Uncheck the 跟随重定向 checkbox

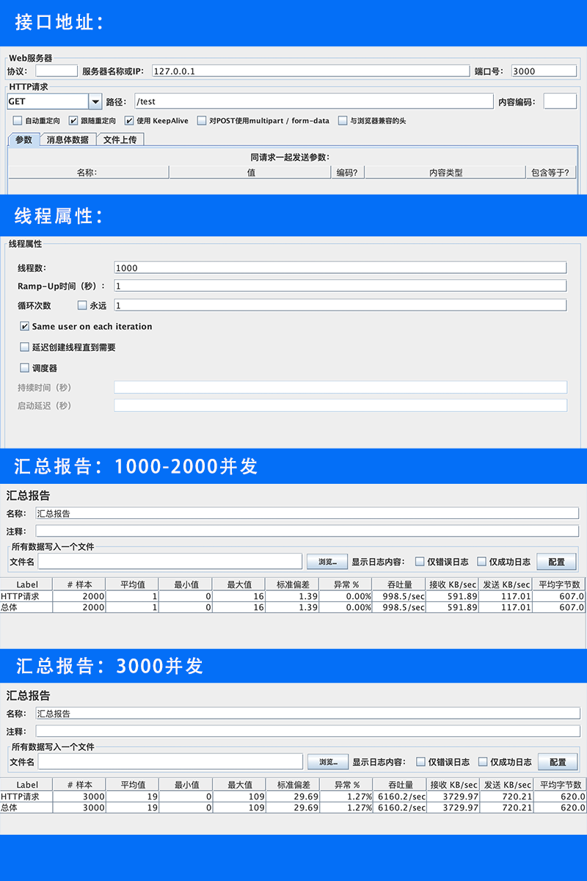pyautogui.click(x=73, y=121)
